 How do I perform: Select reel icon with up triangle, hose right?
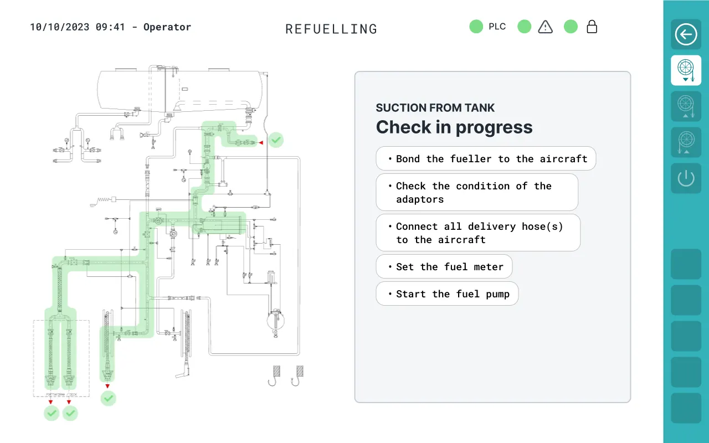pos(686,106)
